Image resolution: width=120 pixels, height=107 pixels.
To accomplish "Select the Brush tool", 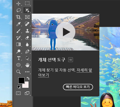I will 19,31.
